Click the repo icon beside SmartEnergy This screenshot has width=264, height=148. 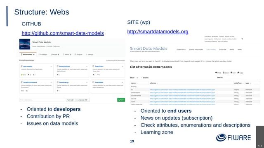58,82
